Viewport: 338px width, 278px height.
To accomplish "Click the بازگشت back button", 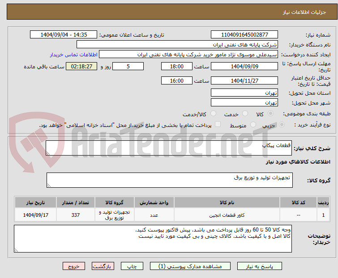I will tap(103, 266).
